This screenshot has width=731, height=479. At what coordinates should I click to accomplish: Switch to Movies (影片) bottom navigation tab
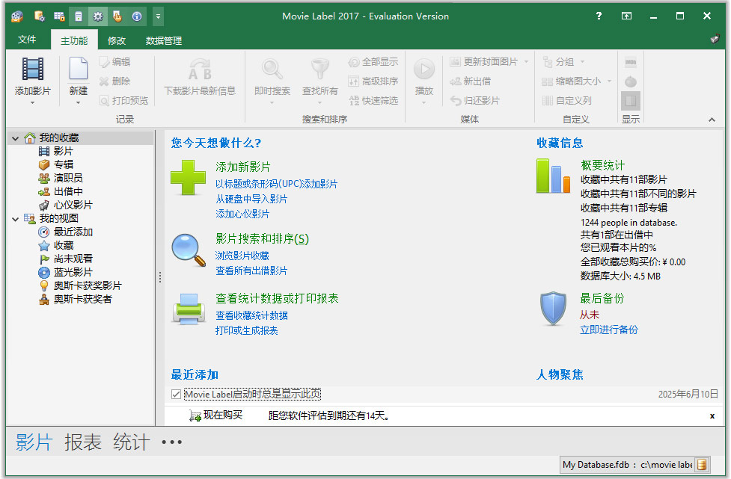34,442
